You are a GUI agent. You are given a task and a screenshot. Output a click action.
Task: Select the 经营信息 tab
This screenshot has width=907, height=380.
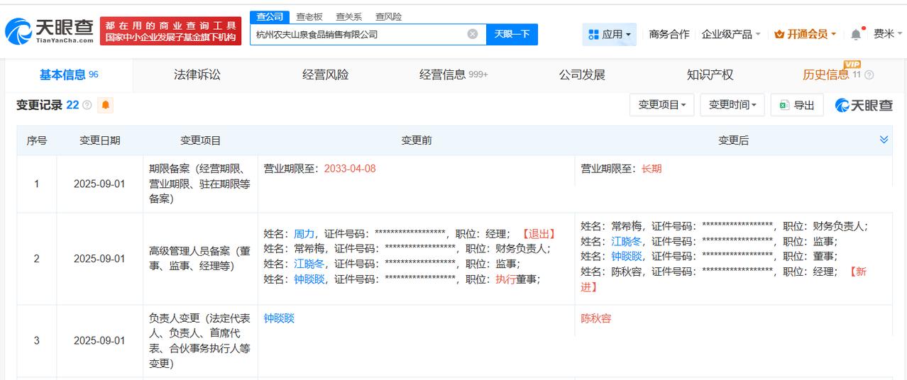tap(453, 74)
